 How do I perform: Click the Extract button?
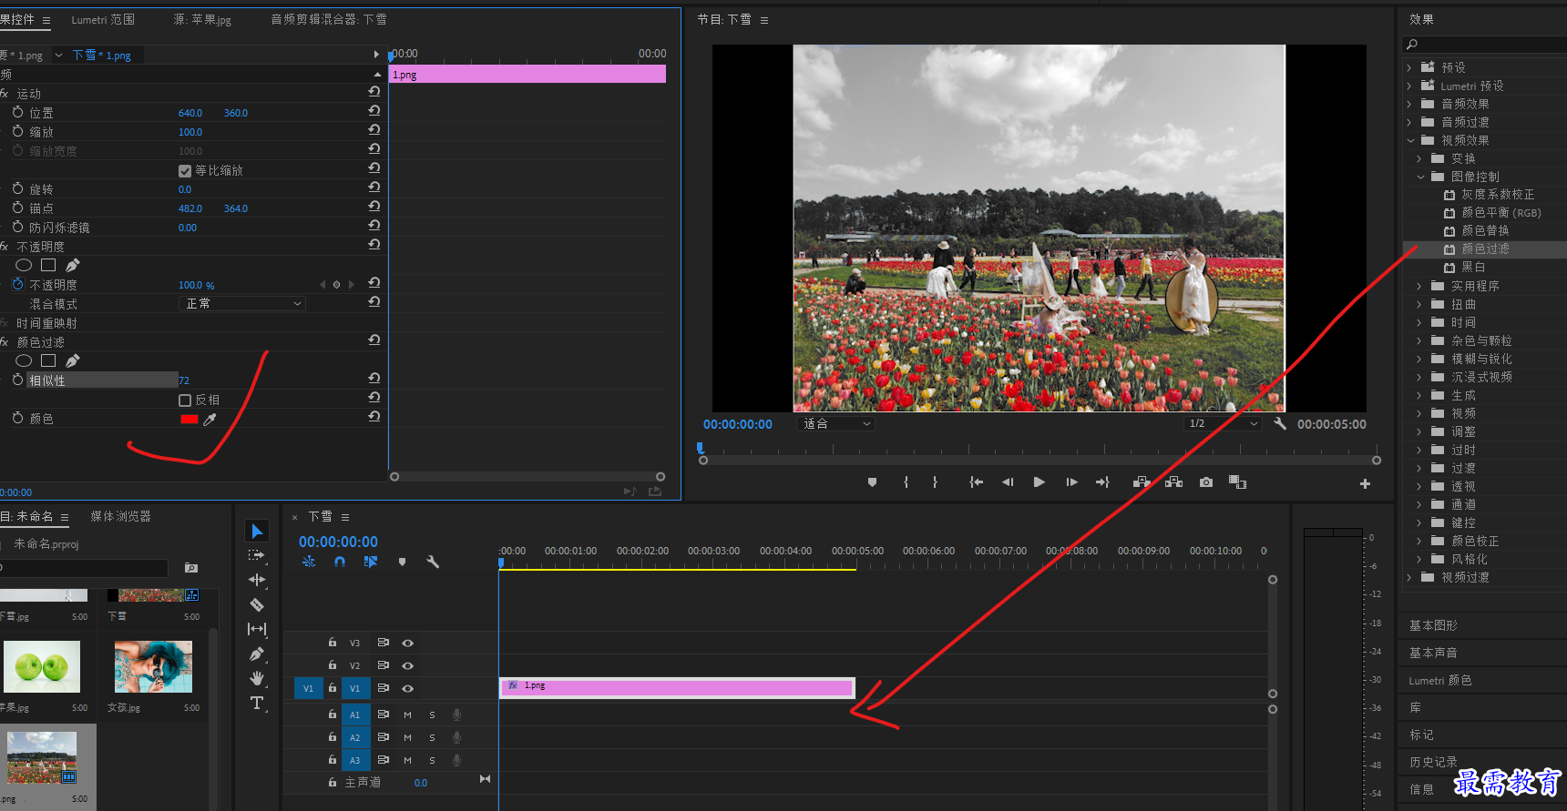(1173, 482)
